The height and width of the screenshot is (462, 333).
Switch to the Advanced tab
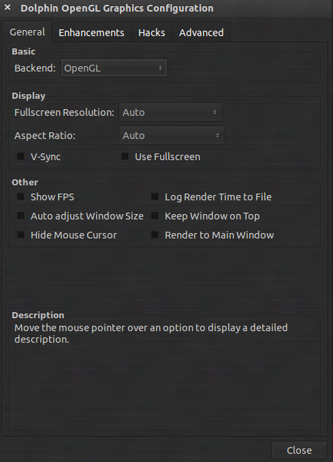[x=201, y=33]
